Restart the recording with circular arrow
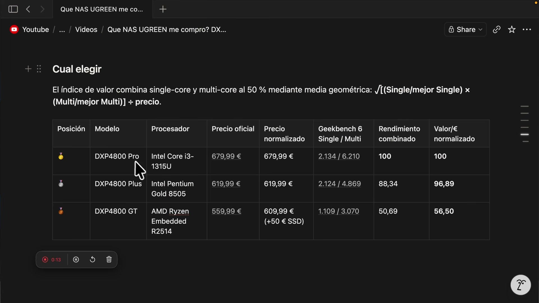The height and width of the screenshot is (303, 539). click(92, 260)
